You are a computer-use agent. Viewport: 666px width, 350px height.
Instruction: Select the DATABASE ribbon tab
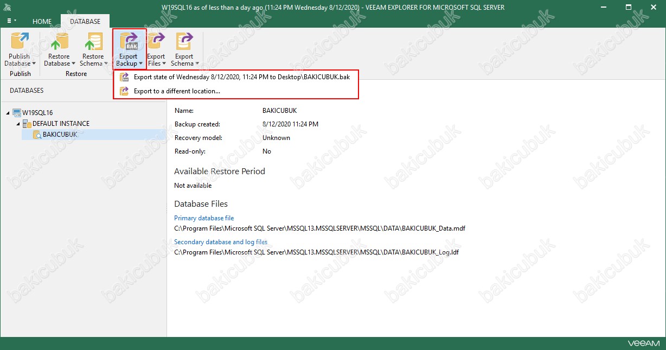85,22
